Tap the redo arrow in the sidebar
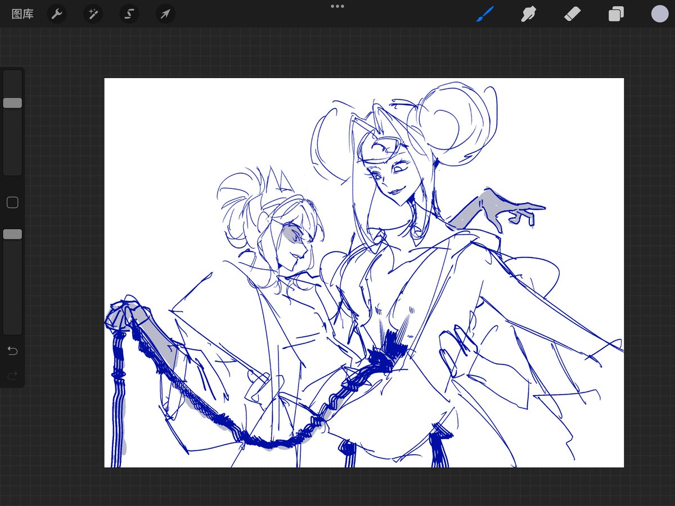Image resolution: width=675 pixels, height=506 pixels. (x=12, y=375)
